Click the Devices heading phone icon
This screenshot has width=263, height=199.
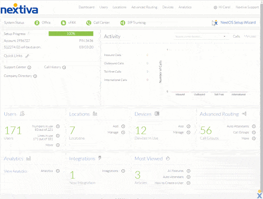pos(157,114)
